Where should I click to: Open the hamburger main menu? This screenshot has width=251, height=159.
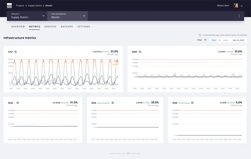pos(9,6)
